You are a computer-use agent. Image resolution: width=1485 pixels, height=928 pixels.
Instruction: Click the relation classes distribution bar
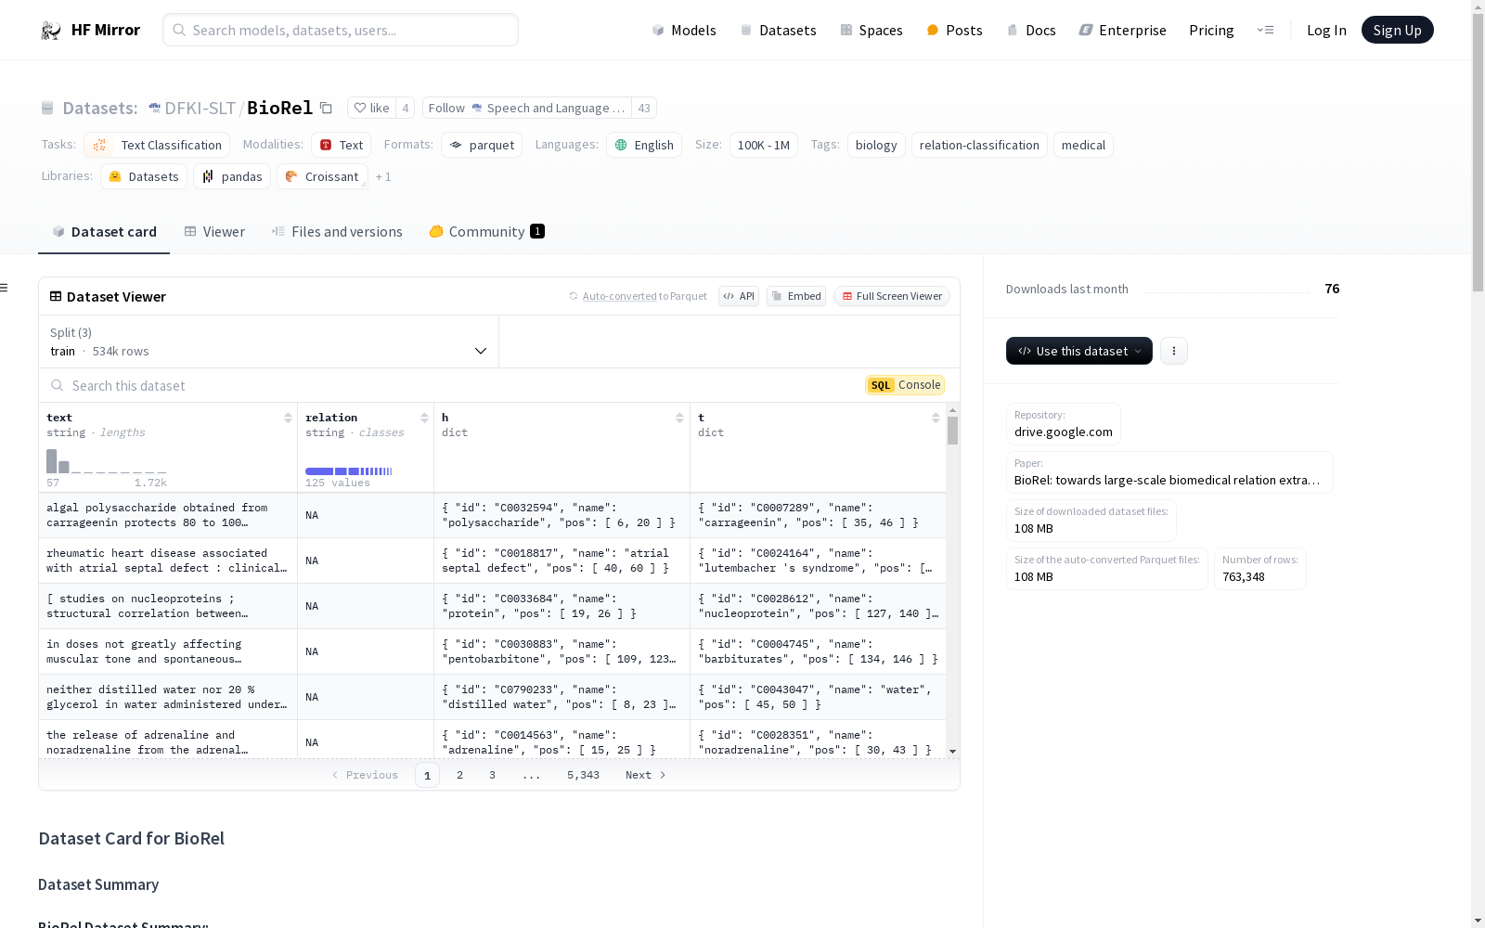click(x=349, y=471)
